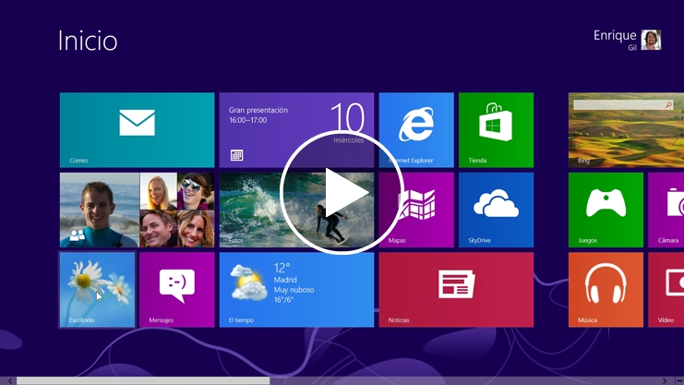This screenshot has width=684, height=385.
Task: Open the Juegos Xbox controller tile
Action: click(x=606, y=210)
